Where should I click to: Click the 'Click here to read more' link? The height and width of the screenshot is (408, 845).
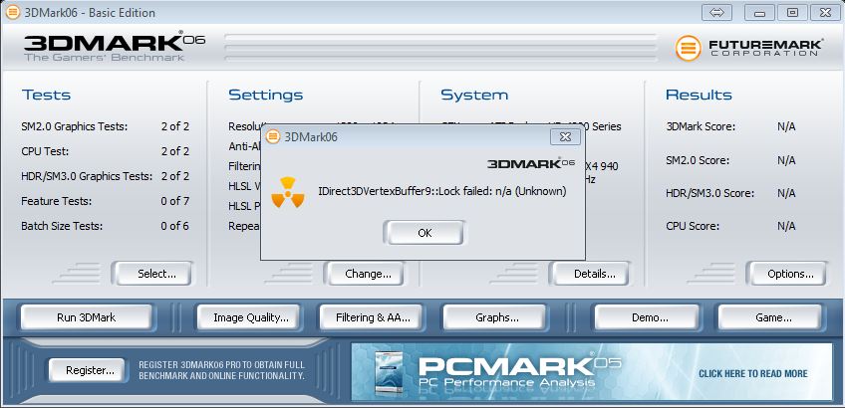point(753,373)
